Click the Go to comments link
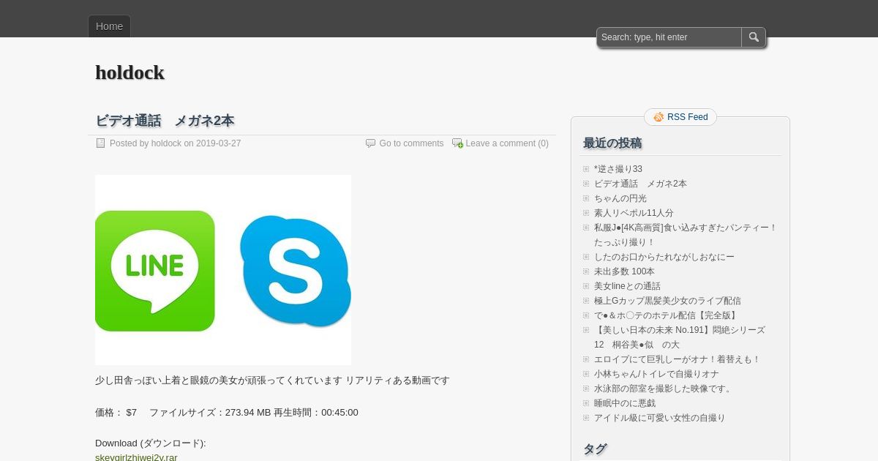Screen dimensions: 878x461 click(x=411, y=143)
